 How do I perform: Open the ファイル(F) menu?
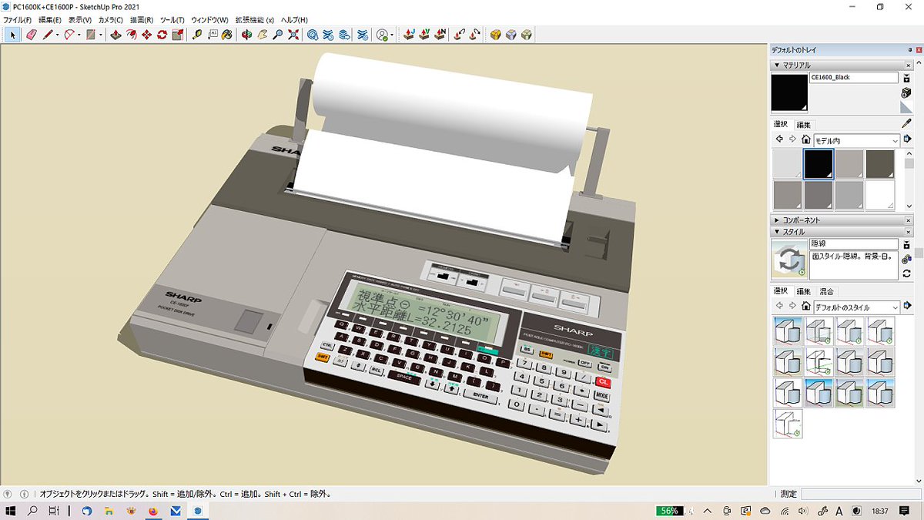(18, 19)
